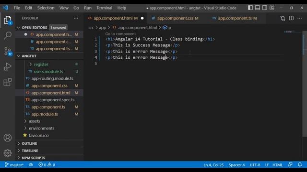The height and width of the screenshot is (172, 307).
Task: Open the Selection menu
Action: tap(46, 8)
